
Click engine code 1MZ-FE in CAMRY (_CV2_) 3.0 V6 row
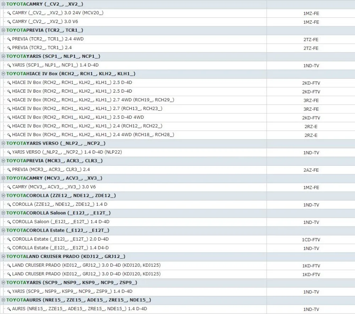click(x=311, y=22)
